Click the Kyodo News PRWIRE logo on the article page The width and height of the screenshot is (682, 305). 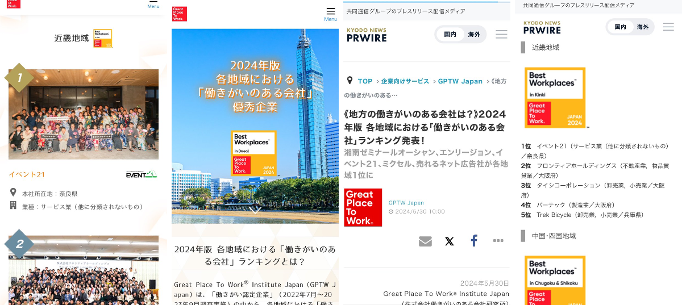pos(367,35)
